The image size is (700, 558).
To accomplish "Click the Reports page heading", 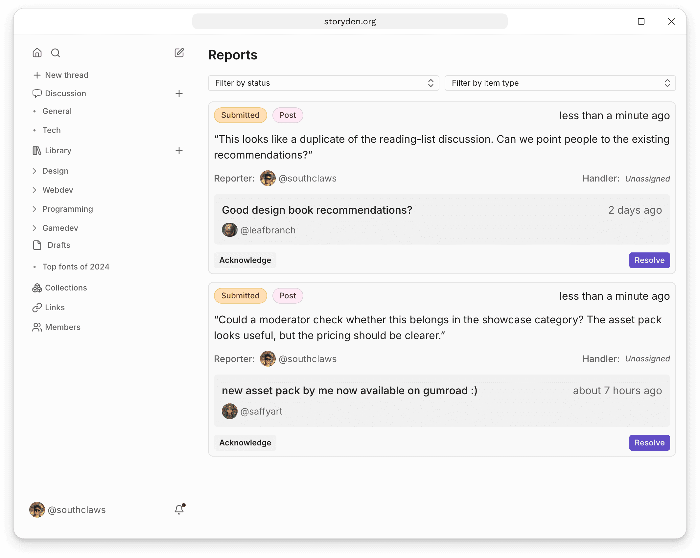I will pyautogui.click(x=233, y=55).
